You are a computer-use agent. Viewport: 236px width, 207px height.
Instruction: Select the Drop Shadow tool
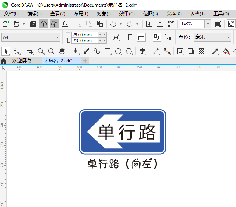coord(191,51)
